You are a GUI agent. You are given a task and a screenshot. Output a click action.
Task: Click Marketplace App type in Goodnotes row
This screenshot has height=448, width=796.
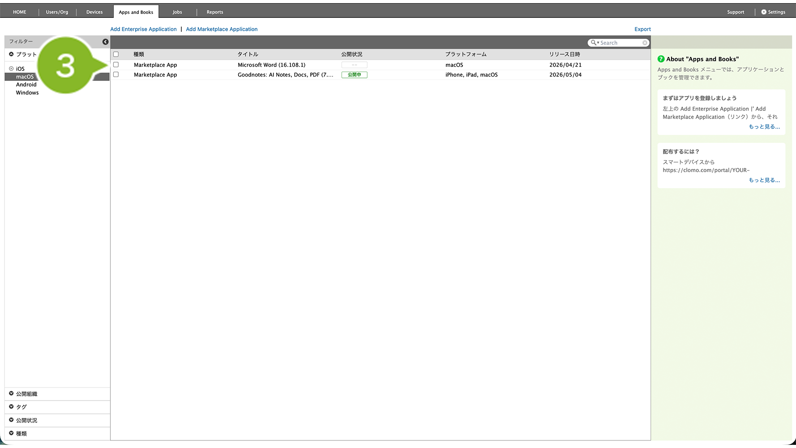[155, 75]
